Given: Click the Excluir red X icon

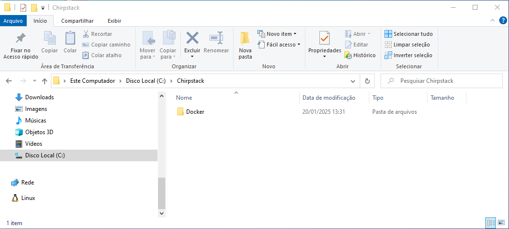Looking at the screenshot, I should click(x=192, y=38).
